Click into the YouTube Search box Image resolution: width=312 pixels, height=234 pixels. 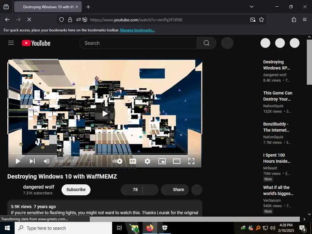[x=138, y=43]
